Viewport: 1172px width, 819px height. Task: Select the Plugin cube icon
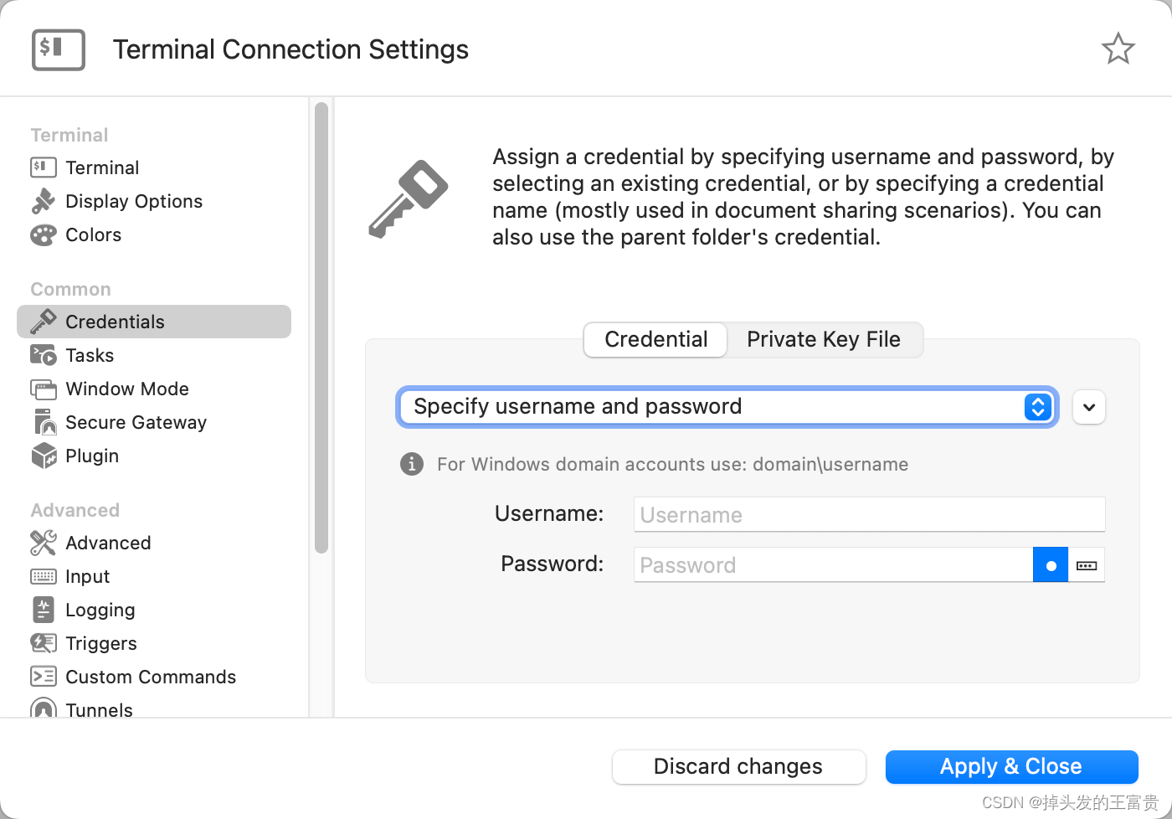pos(43,456)
